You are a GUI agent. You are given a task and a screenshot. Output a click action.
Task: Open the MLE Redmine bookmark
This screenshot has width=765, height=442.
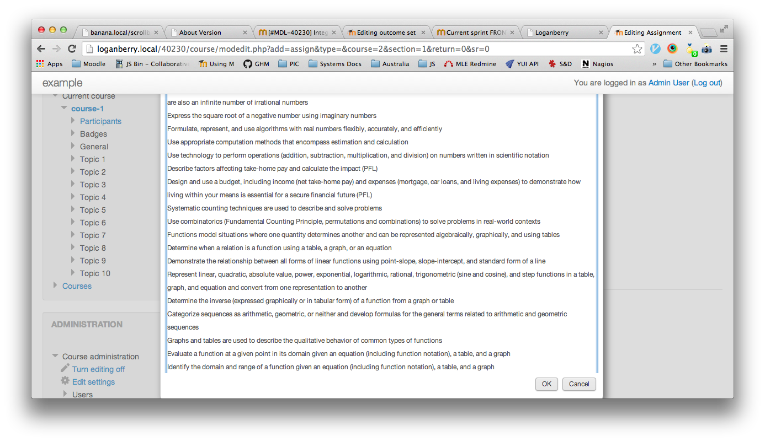(x=470, y=64)
